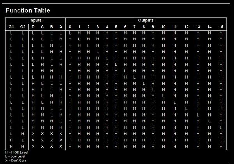Click output column header 7
Viewport: 234px width, 164px height.
pyautogui.click(x=134, y=27)
